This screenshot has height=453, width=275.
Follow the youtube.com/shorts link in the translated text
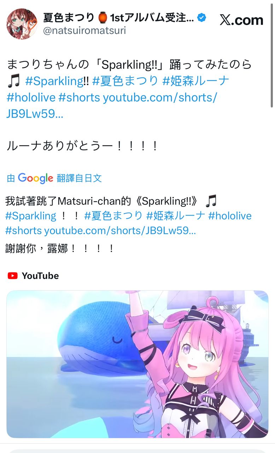120,230
